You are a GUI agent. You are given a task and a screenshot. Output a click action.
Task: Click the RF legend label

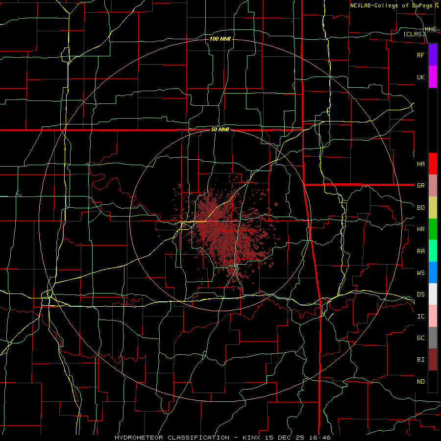(421, 55)
